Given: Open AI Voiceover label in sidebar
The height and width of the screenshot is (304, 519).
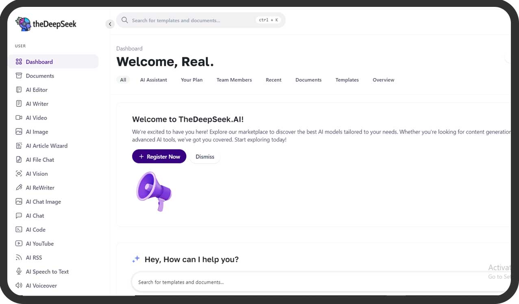Looking at the screenshot, I should (41, 285).
